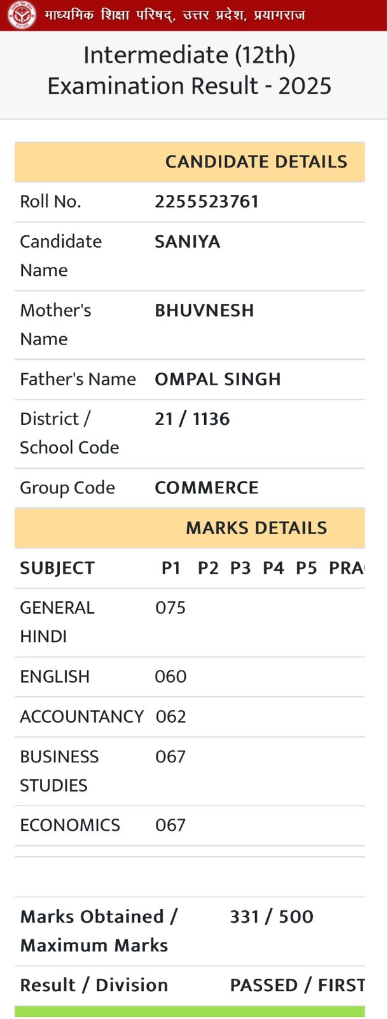Select the General Hindi marks 075
This screenshot has width=388, height=1019.
(x=170, y=608)
